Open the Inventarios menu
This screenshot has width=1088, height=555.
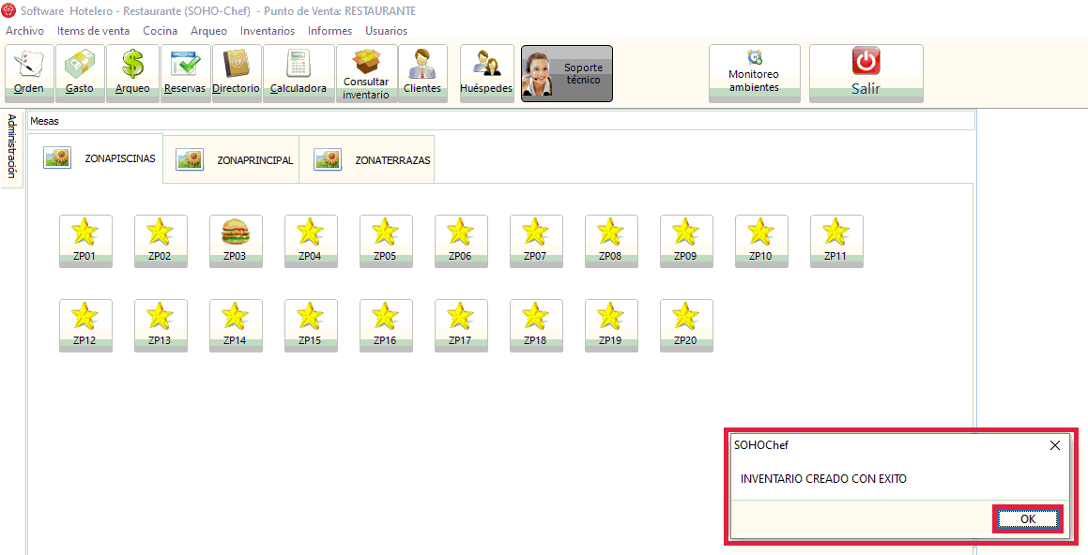[268, 31]
